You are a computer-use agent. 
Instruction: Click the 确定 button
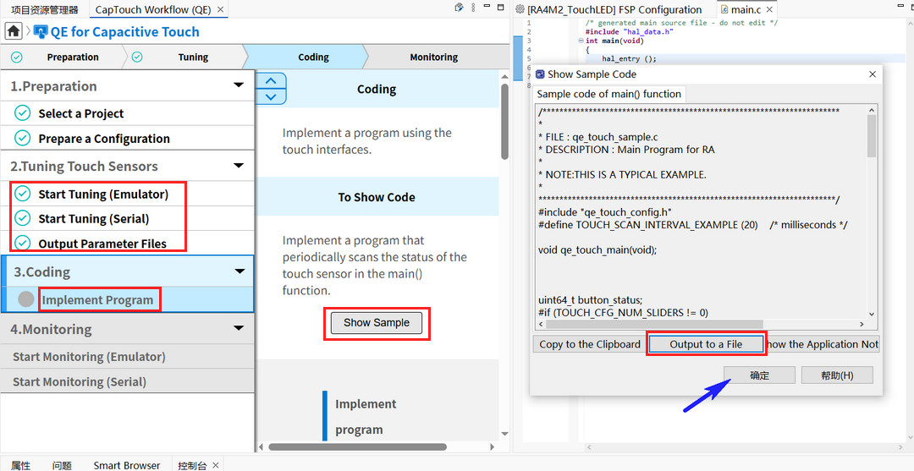pyautogui.click(x=759, y=375)
